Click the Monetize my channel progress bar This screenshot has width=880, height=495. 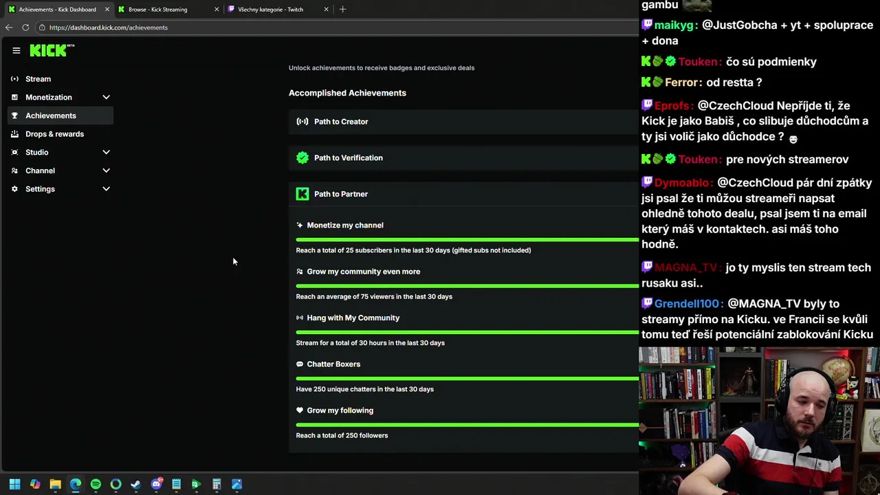point(467,240)
